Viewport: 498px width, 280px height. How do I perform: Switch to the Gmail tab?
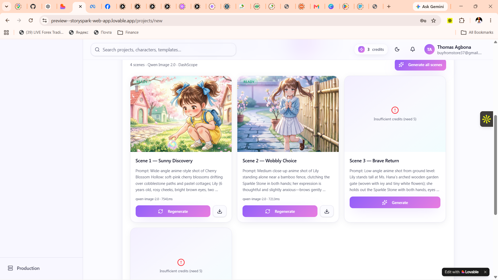316,6
